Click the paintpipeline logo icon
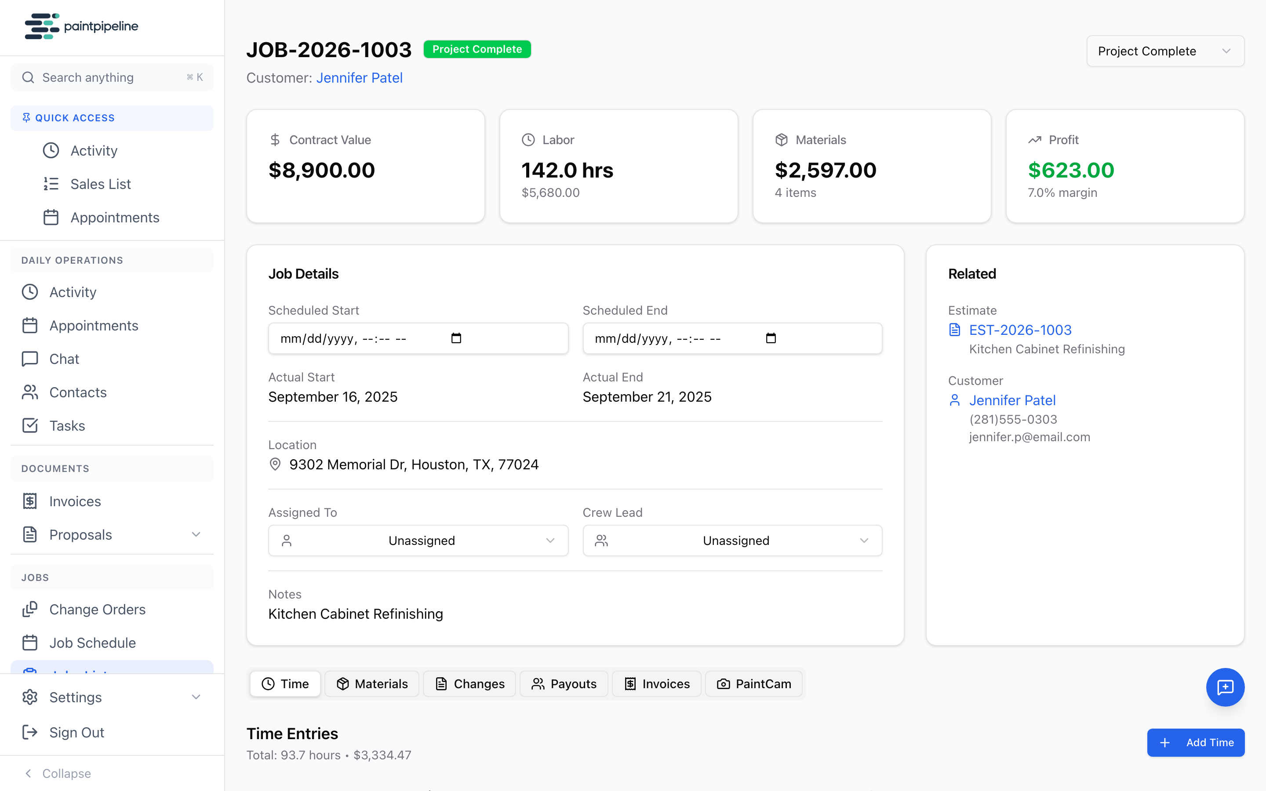The width and height of the screenshot is (1266, 791). (x=42, y=26)
